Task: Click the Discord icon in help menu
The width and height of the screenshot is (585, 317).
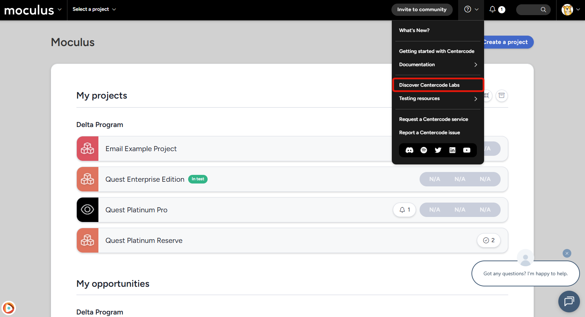Action: pos(409,150)
